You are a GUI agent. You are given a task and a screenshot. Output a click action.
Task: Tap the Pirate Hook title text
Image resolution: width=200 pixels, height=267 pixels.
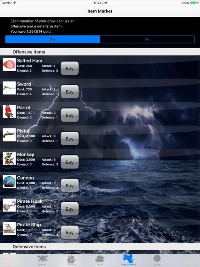(x=30, y=201)
